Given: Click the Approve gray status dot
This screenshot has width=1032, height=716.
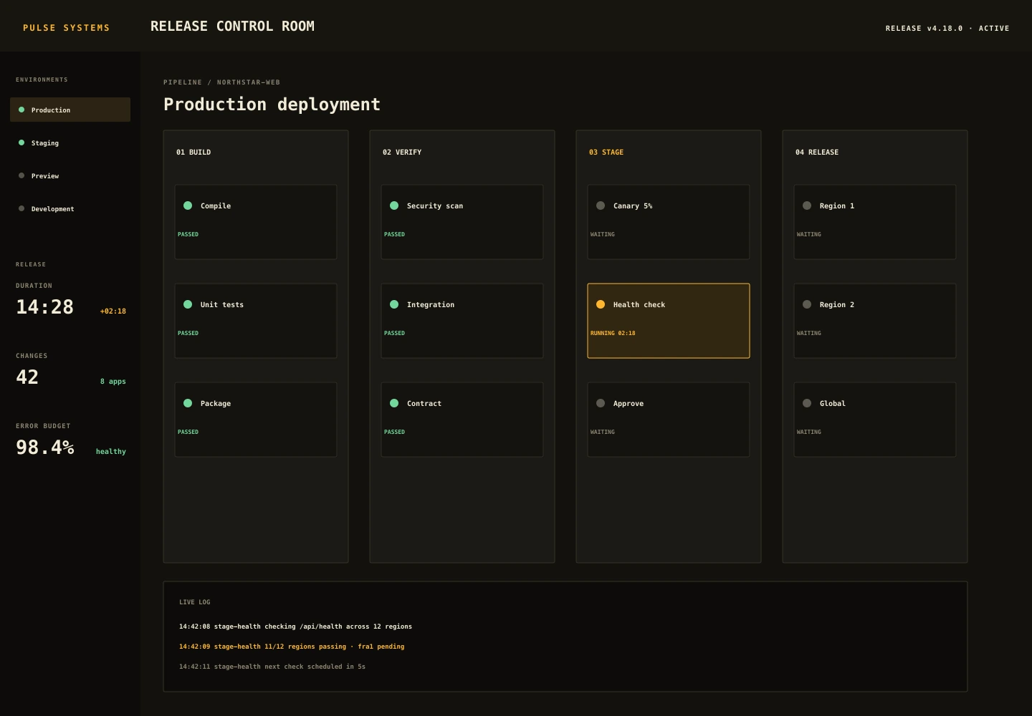Looking at the screenshot, I should 601,403.
